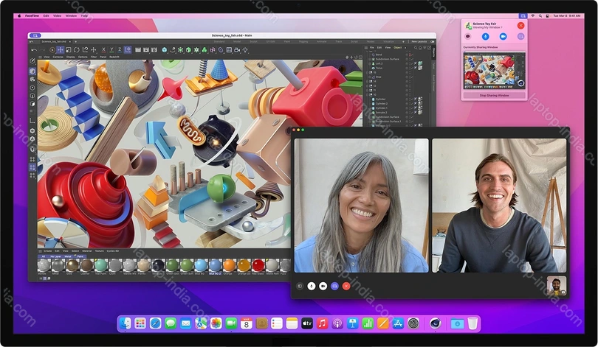Open messages in FaceTime sharing panel
The image size is (598, 347).
tap(467, 36)
